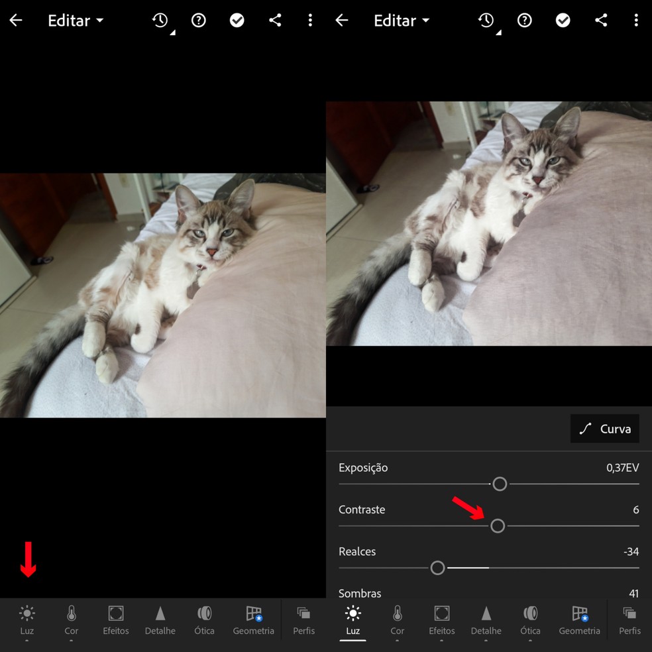Tap the Exposição label

coord(363,468)
